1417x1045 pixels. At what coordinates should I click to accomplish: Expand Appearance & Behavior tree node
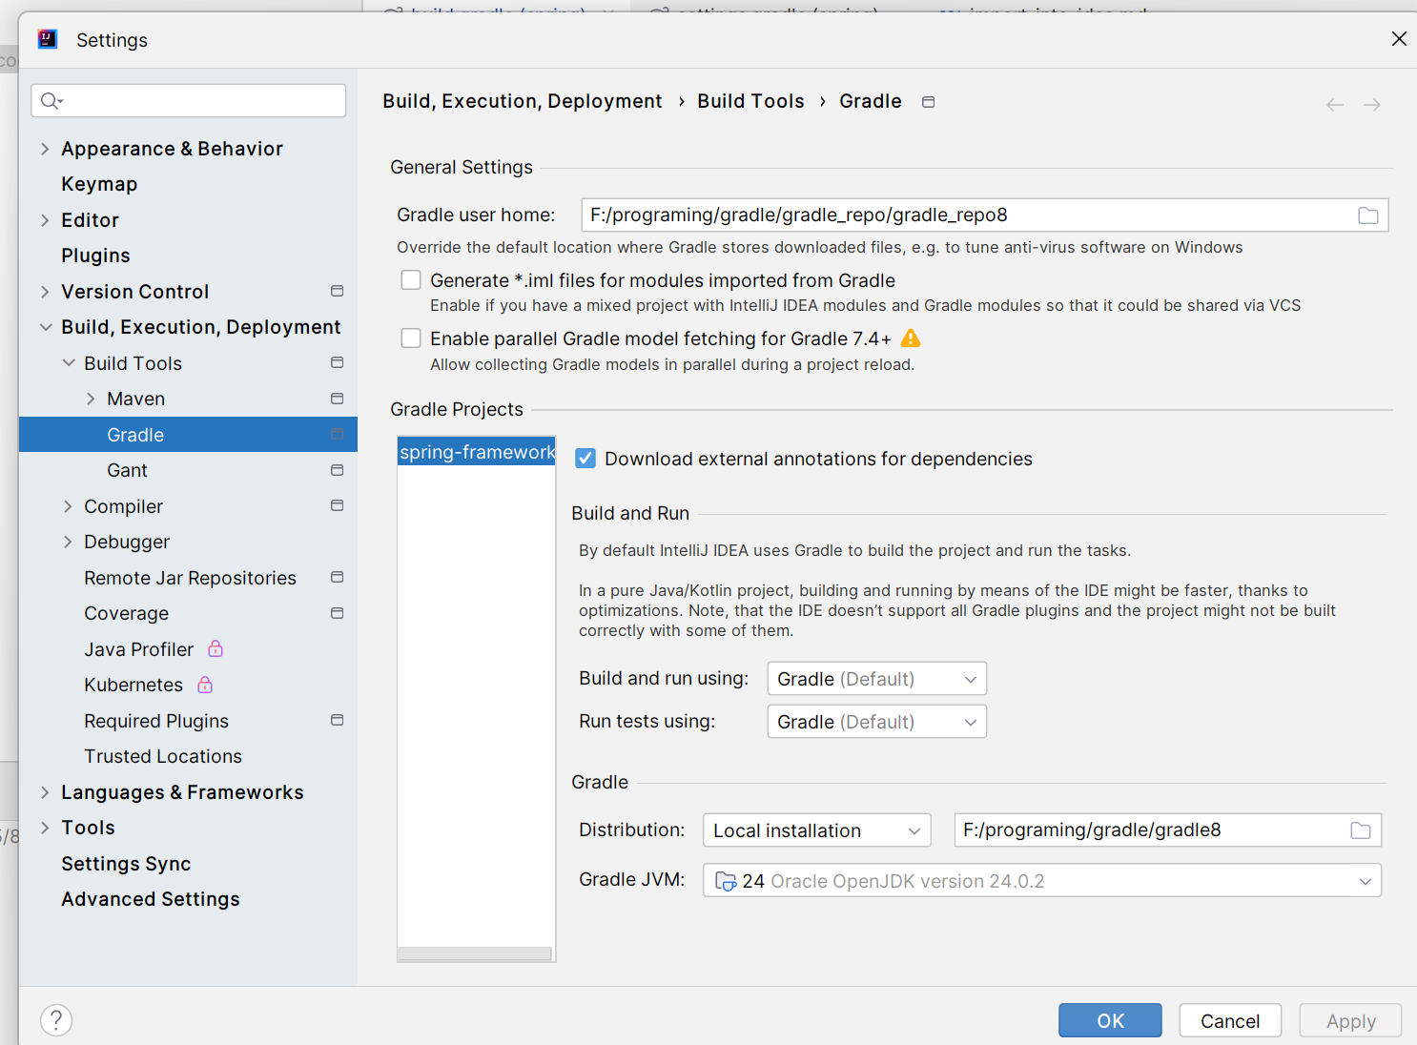[x=45, y=149]
